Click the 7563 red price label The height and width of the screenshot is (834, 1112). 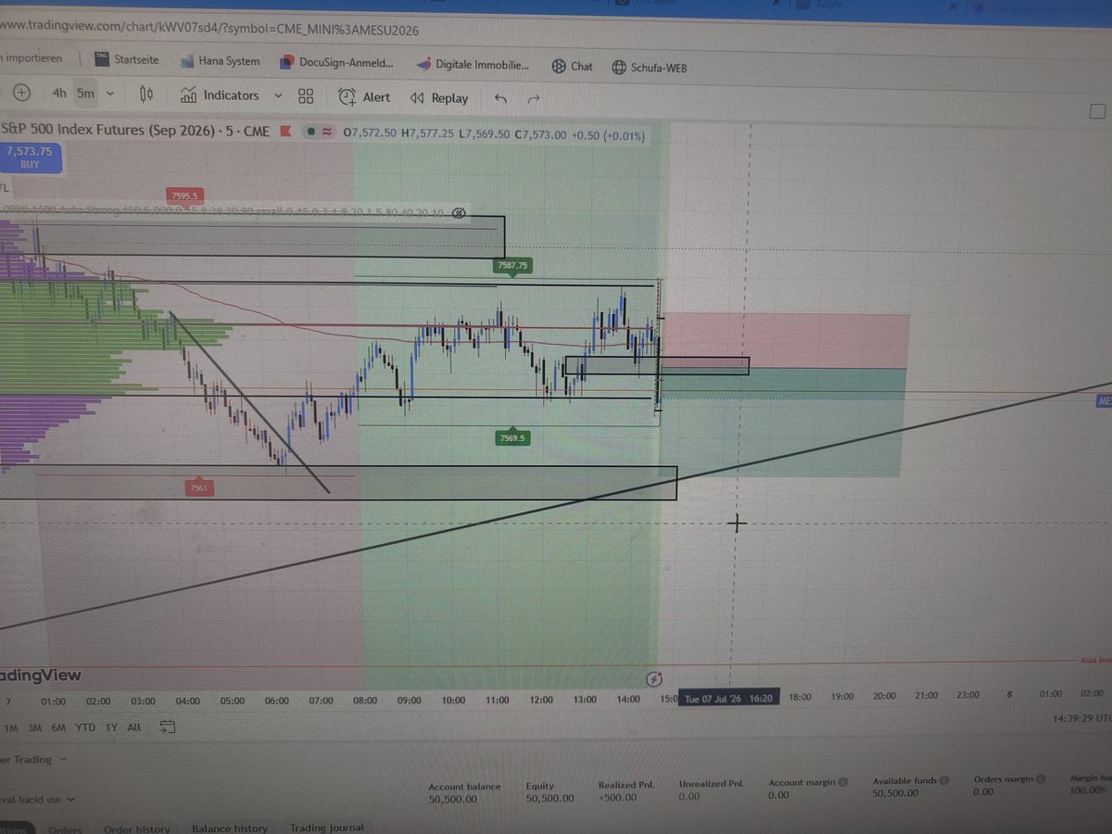click(198, 487)
